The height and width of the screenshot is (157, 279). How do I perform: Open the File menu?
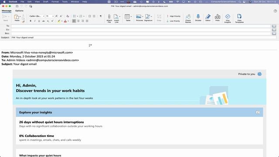coord(22,2)
